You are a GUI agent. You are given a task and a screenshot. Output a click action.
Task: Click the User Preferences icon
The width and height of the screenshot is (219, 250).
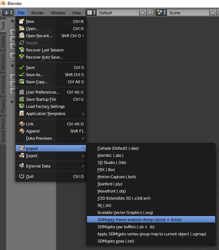pyautogui.click(x=22, y=92)
